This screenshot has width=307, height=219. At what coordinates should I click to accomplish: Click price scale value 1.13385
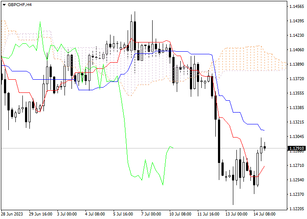click(x=296, y=108)
